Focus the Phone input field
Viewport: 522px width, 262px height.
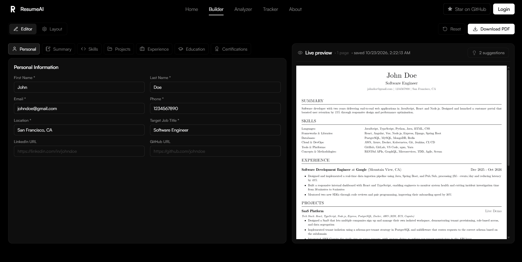pos(215,108)
